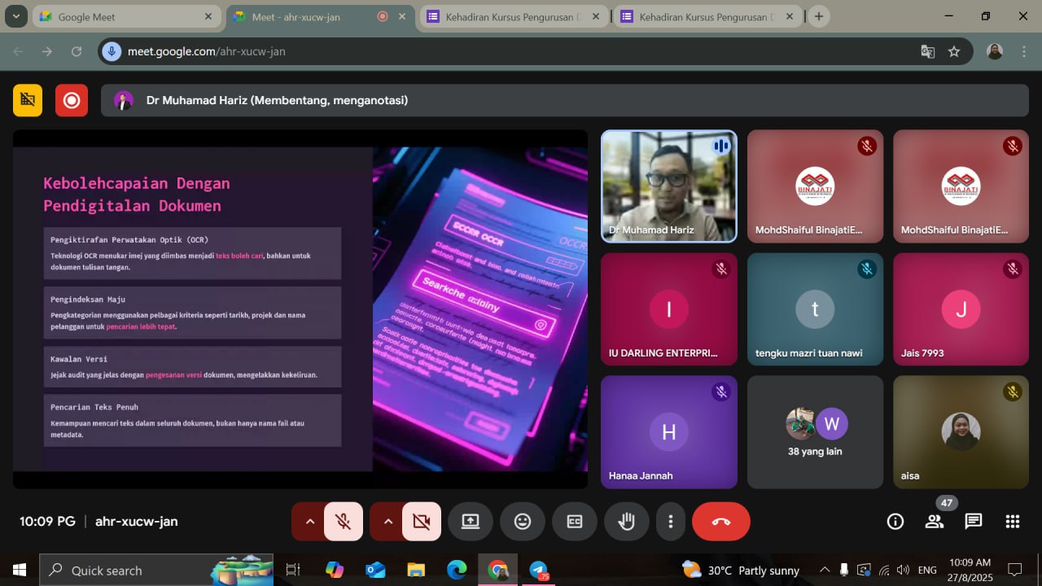Toggle the camera off button
The image size is (1042, 586).
[421, 522]
